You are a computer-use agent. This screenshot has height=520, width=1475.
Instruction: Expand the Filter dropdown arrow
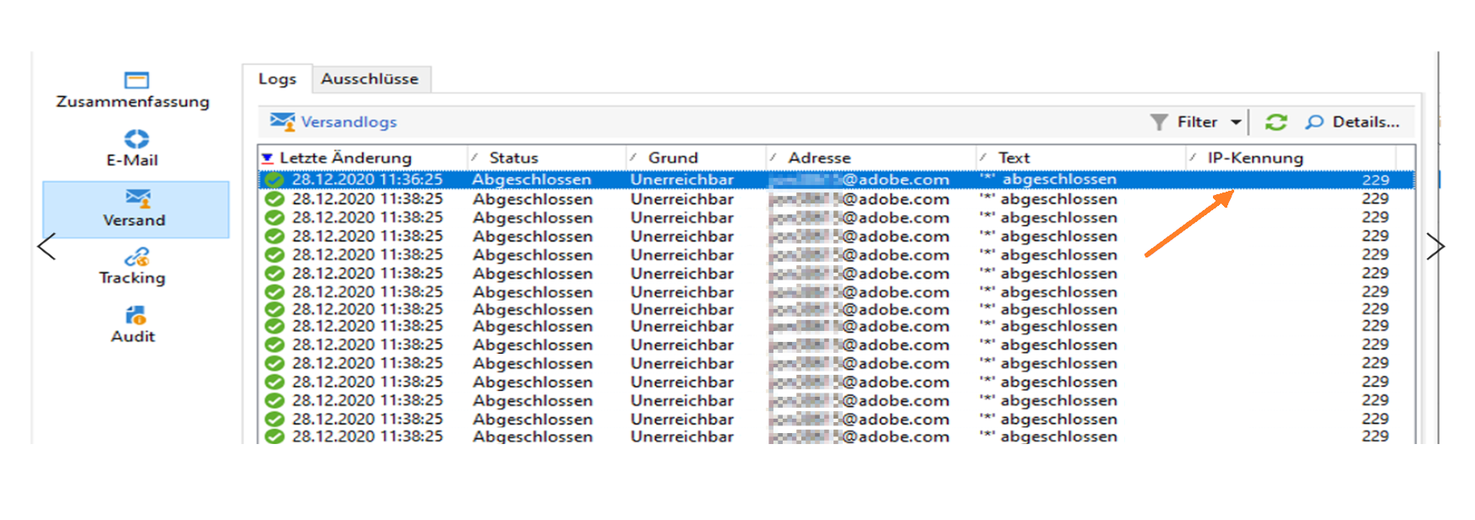[1236, 122]
